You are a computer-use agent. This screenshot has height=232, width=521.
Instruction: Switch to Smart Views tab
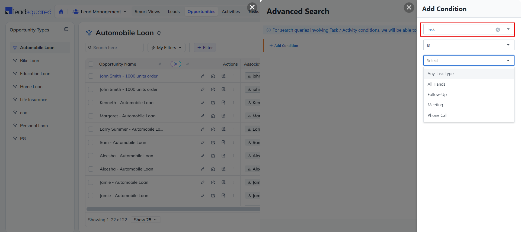click(147, 11)
